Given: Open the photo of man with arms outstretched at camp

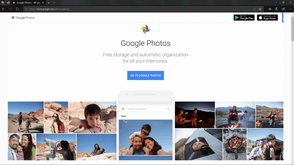Looking at the screenshot, I should tap(270, 115).
